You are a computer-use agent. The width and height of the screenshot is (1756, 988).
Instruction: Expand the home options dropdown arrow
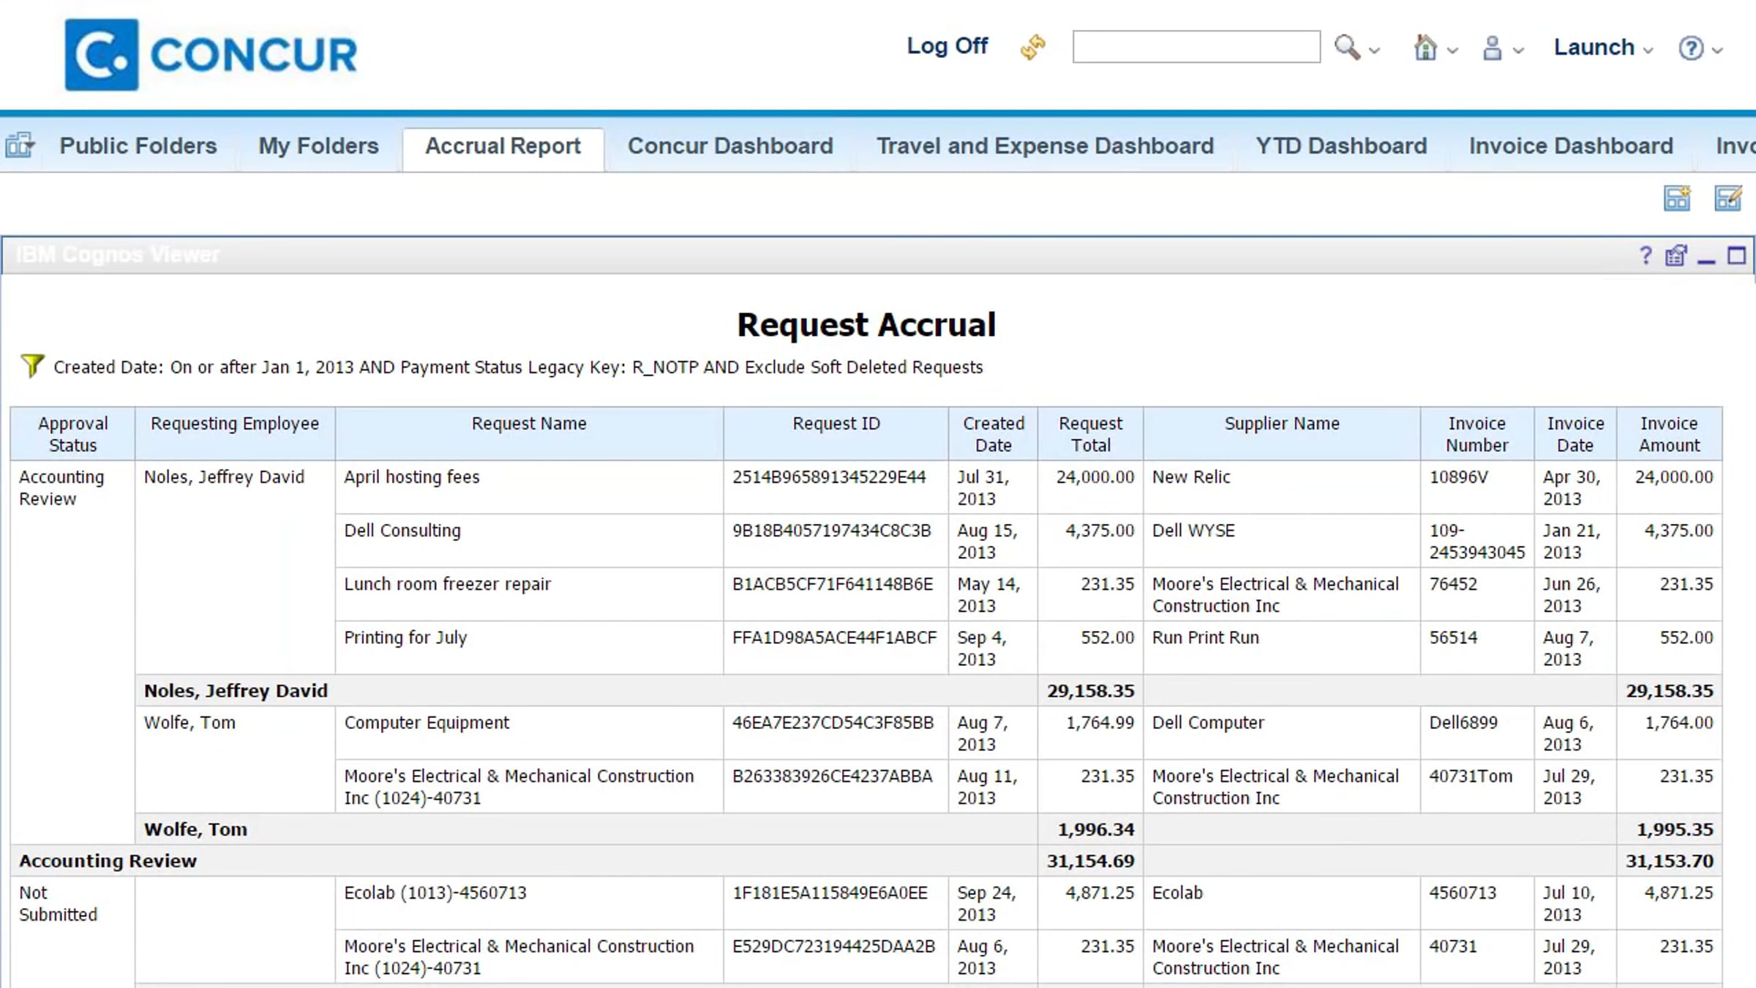pos(1452,50)
